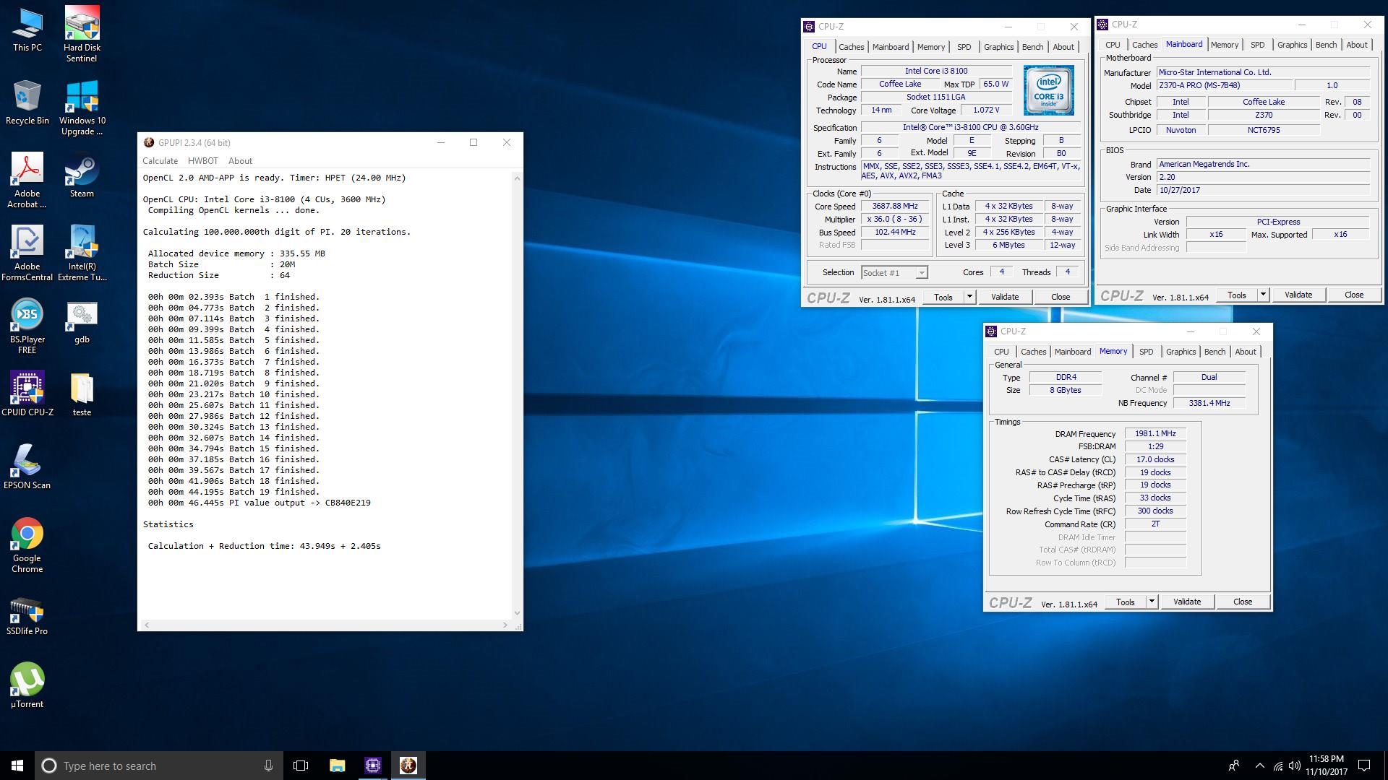
Task: Switch to CPU-Z taskbar icon
Action: click(x=373, y=766)
